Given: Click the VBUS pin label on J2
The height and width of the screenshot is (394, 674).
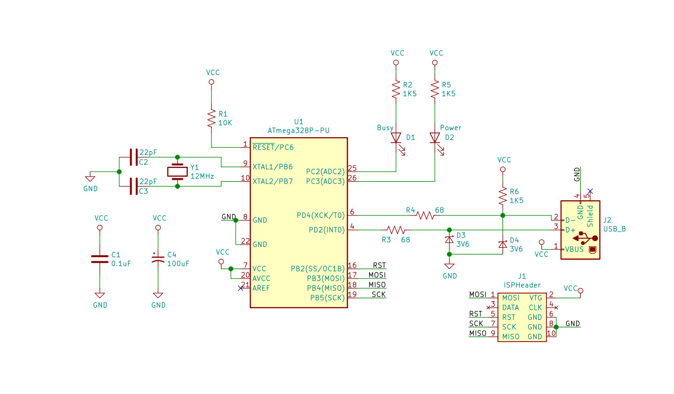Looking at the screenshot, I should point(576,249).
